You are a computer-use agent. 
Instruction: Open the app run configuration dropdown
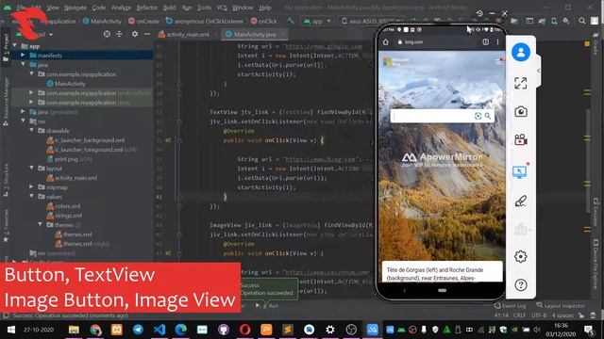click(x=317, y=21)
